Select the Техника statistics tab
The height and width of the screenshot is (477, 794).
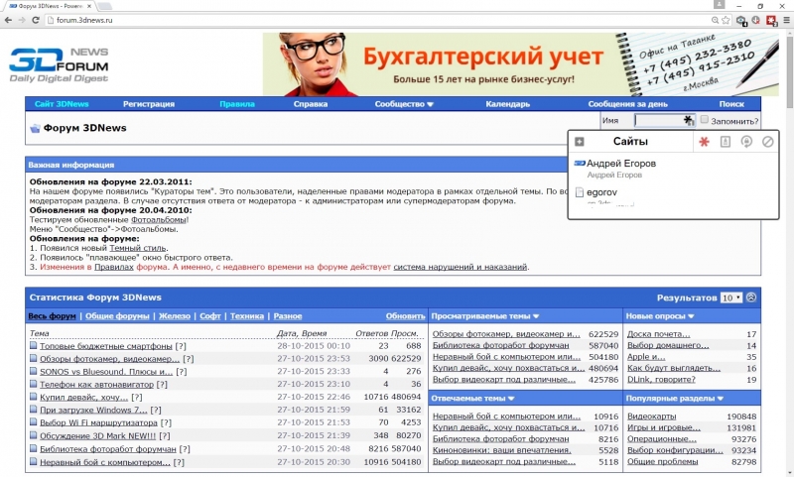[x=246, y=316]
